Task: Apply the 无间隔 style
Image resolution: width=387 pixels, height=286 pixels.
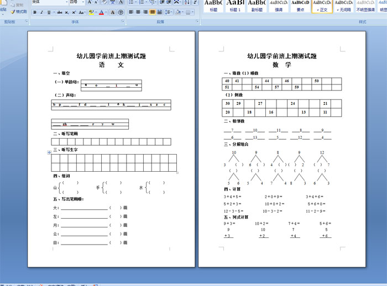Action: 343,6
